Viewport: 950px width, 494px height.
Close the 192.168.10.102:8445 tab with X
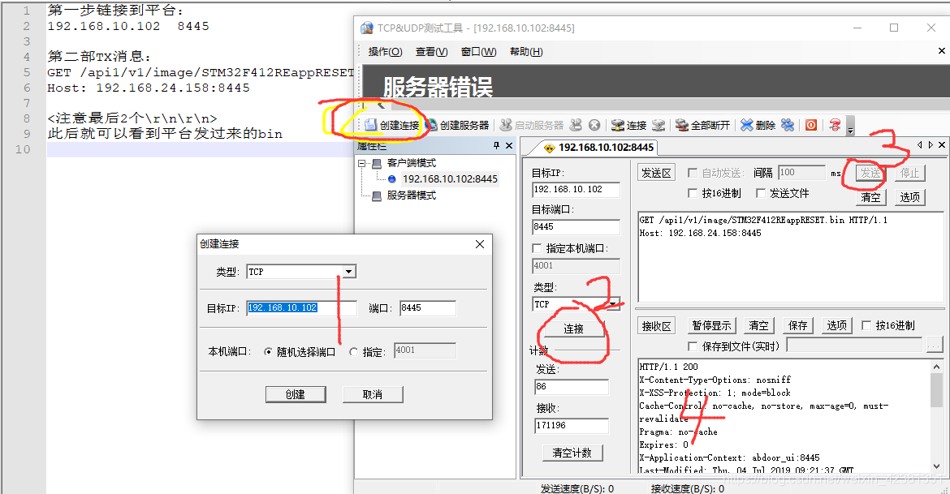pyautogui.click(x=942, y=145)
